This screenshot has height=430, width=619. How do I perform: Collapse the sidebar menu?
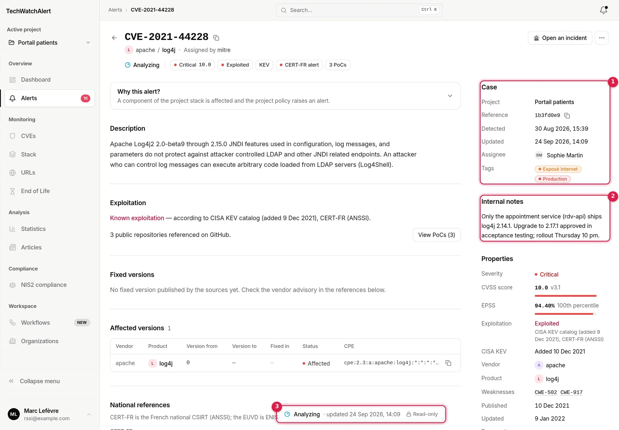point(50,381)
